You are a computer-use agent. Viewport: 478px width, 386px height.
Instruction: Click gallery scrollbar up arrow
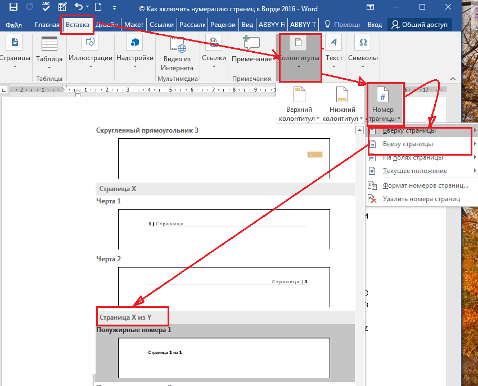(359, 130)
